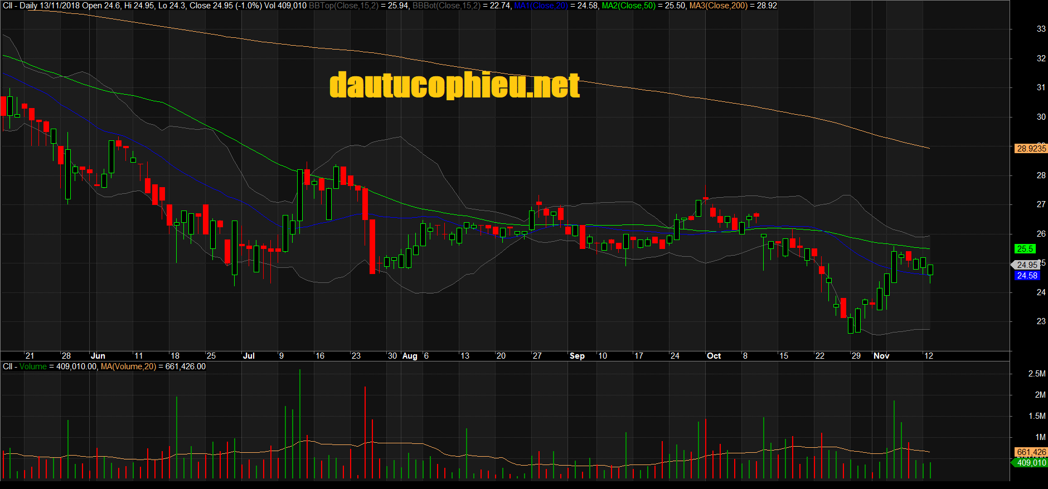This screenshot has height=489, width=1048.
Task: Select the Nov month label on the date axis
Action: (881, 356)
